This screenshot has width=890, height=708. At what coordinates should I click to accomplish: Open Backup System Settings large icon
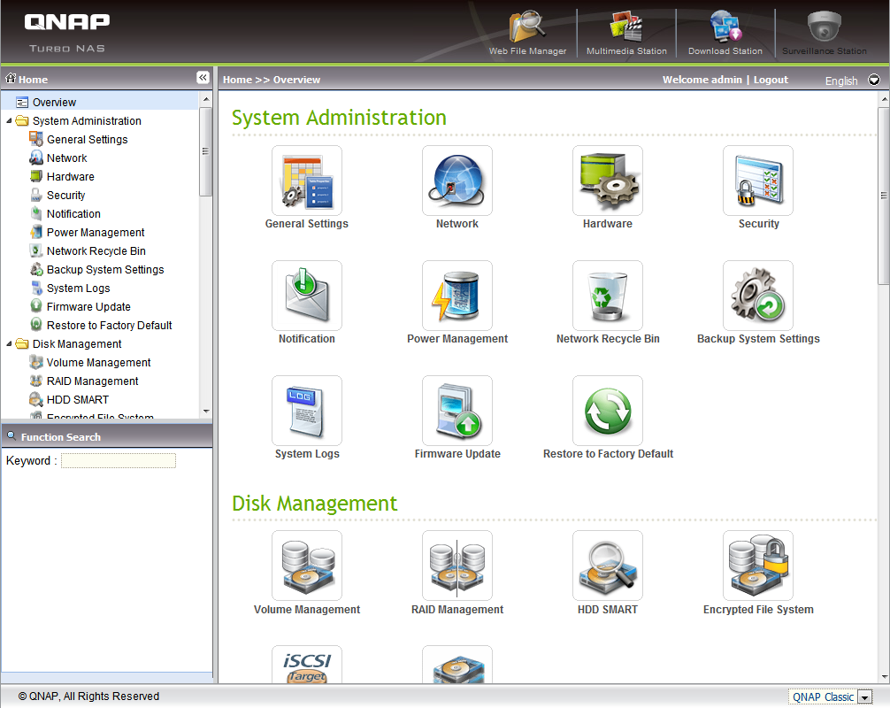758,296
